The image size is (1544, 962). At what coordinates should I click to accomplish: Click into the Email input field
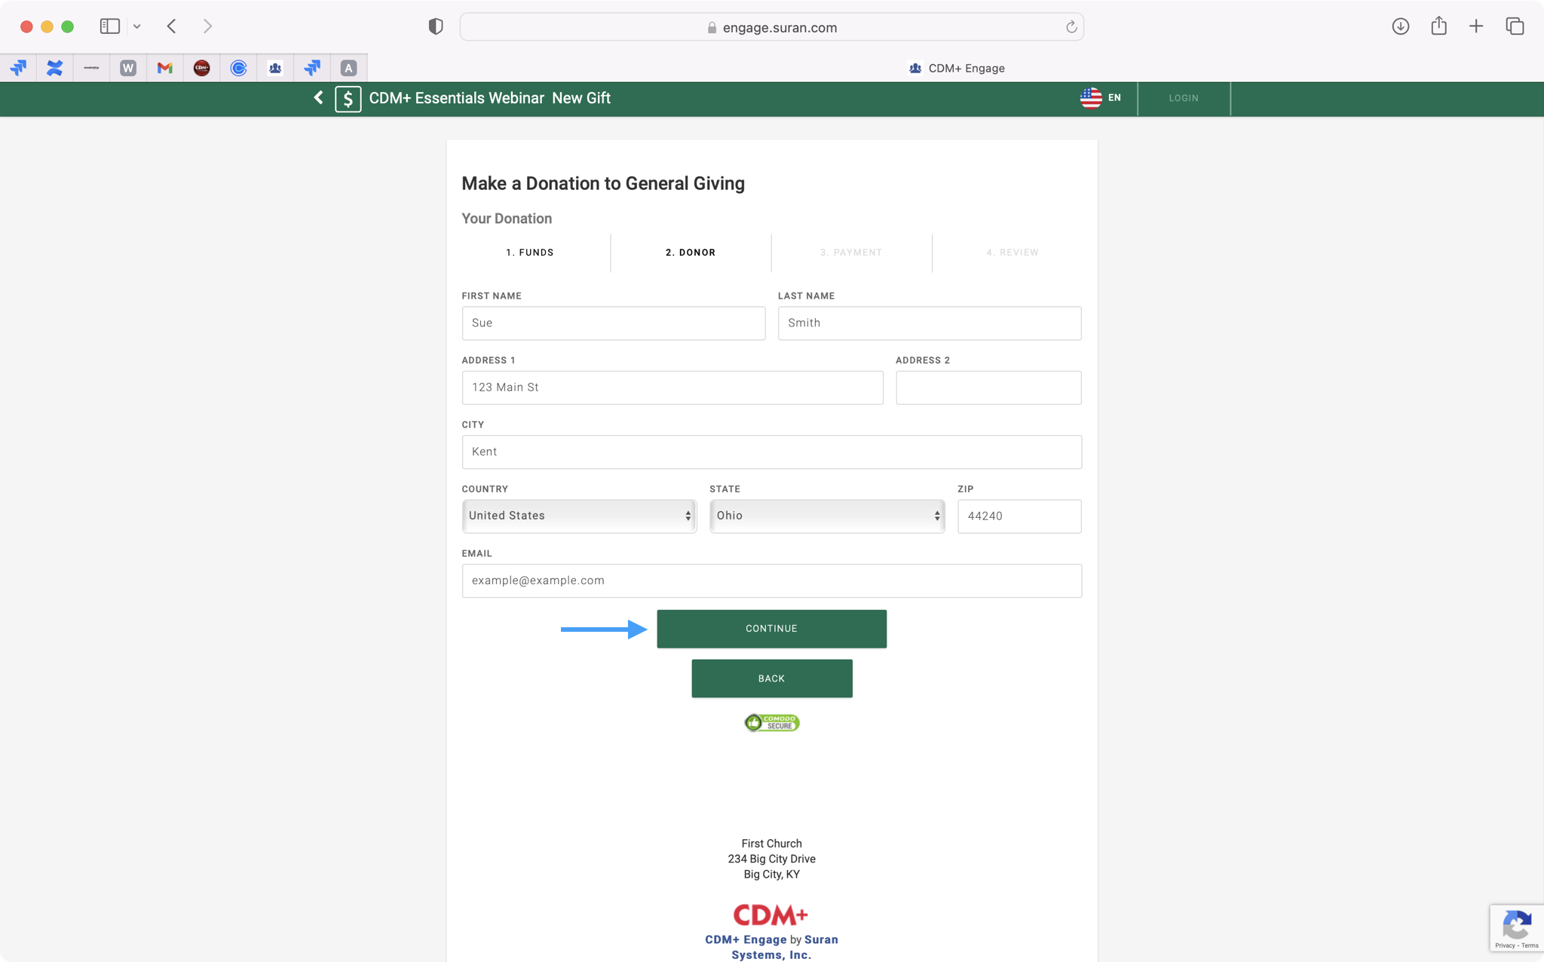pyautogui.click(x=771, y=581)
